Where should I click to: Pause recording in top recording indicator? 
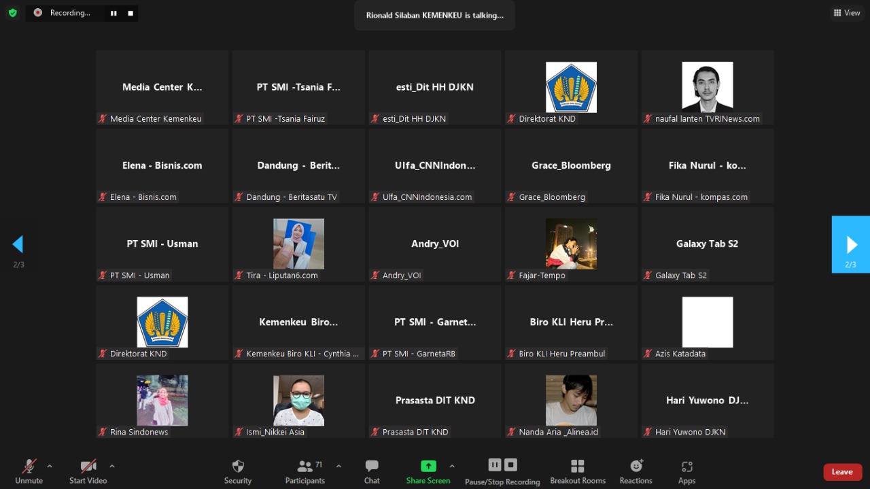(114, 13)
